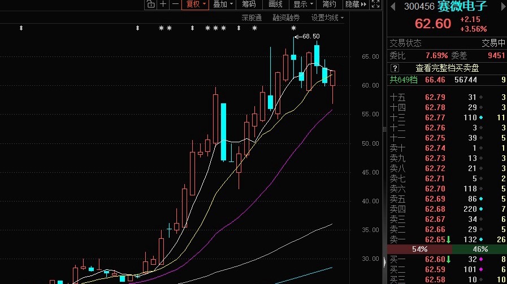Click the 融资融券 margin trading tag
This screenshot has height=284, width=507.
coord(286,18)
